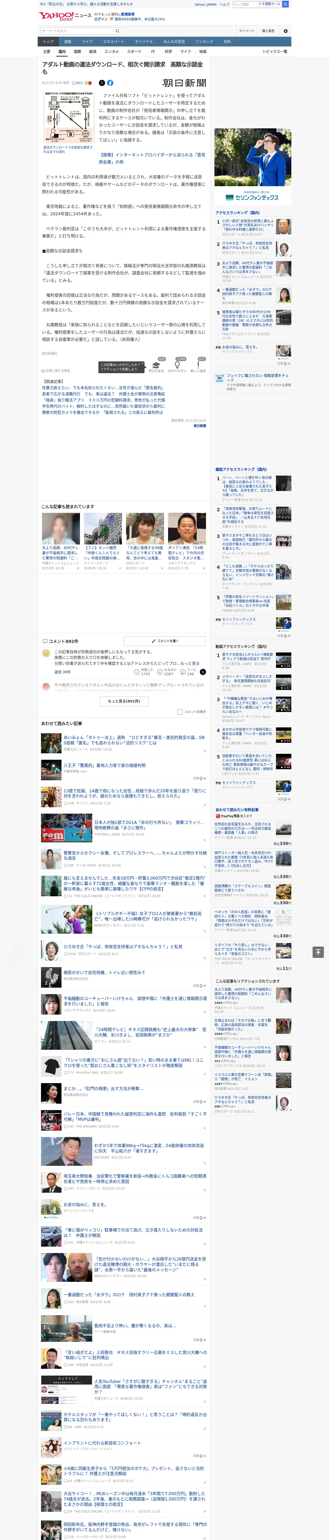Share the article on X
Screen dimensions: 329x1540
101,83
